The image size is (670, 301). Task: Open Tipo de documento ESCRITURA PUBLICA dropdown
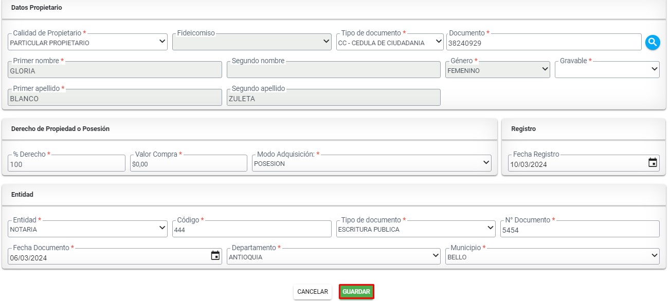point(416,229)
